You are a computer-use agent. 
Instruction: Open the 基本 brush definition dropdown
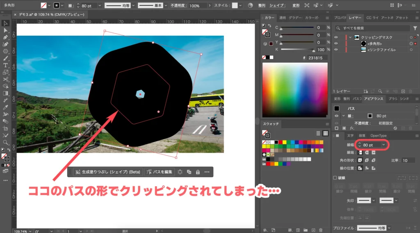166,5
